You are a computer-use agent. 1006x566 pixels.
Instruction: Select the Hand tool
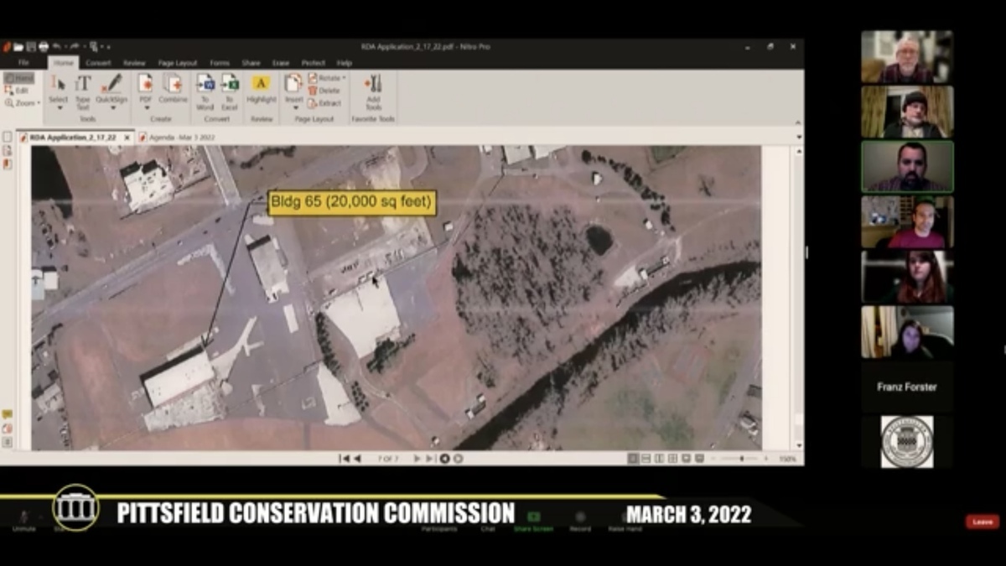point(18,78)
